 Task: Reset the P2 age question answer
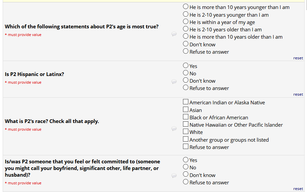coord(298,58)
